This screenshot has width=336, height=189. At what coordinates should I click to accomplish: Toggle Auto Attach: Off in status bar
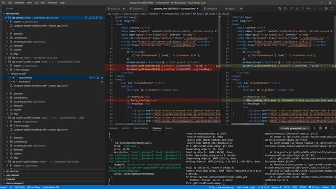[x=51, y=187]
